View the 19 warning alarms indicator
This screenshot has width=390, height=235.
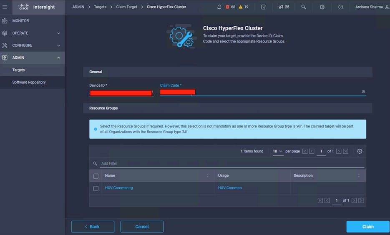click(x=244, y=7)
